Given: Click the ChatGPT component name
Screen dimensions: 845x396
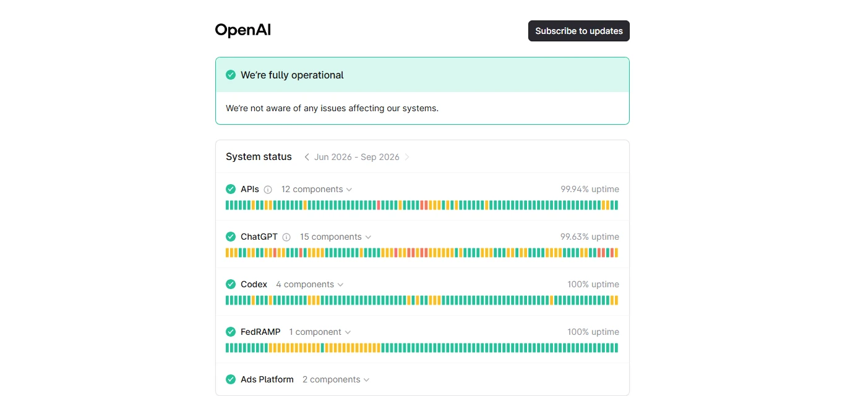Looking at the screenshot, I should [259, 237].
